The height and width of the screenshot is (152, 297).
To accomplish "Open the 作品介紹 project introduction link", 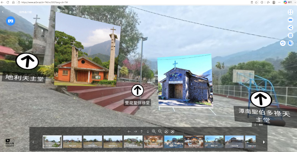I will coord(25,12).
